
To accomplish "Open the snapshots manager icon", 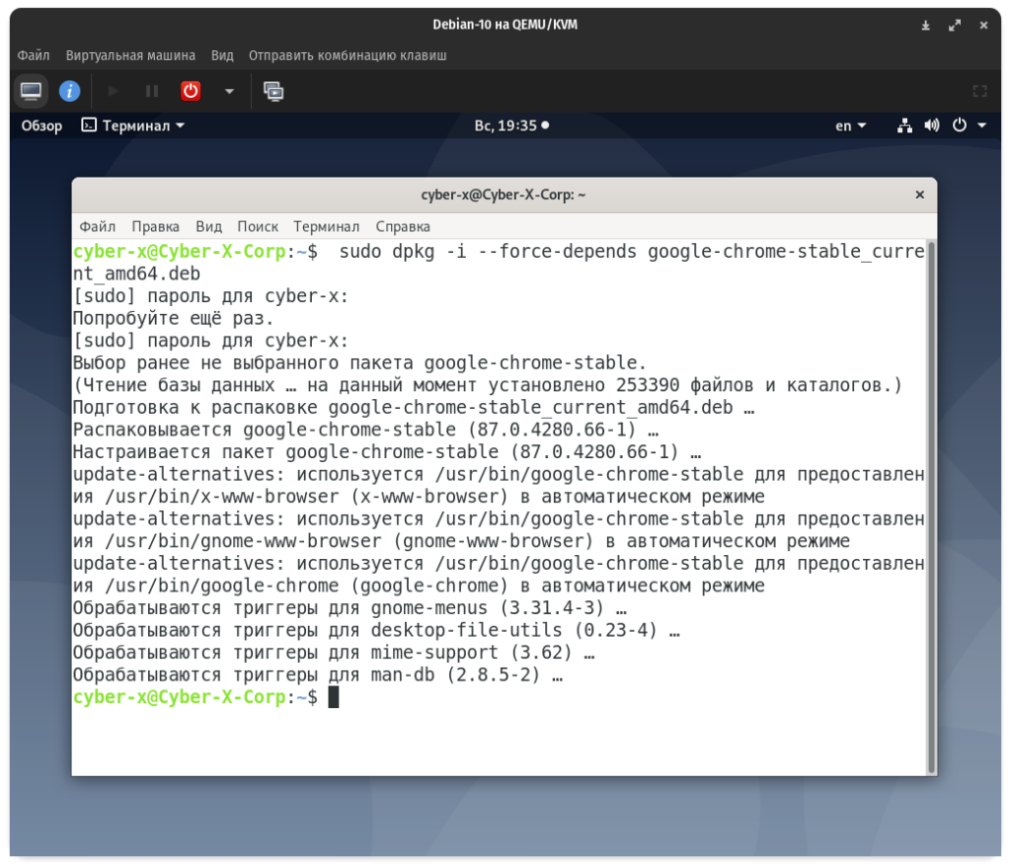I will click(273, 91).
